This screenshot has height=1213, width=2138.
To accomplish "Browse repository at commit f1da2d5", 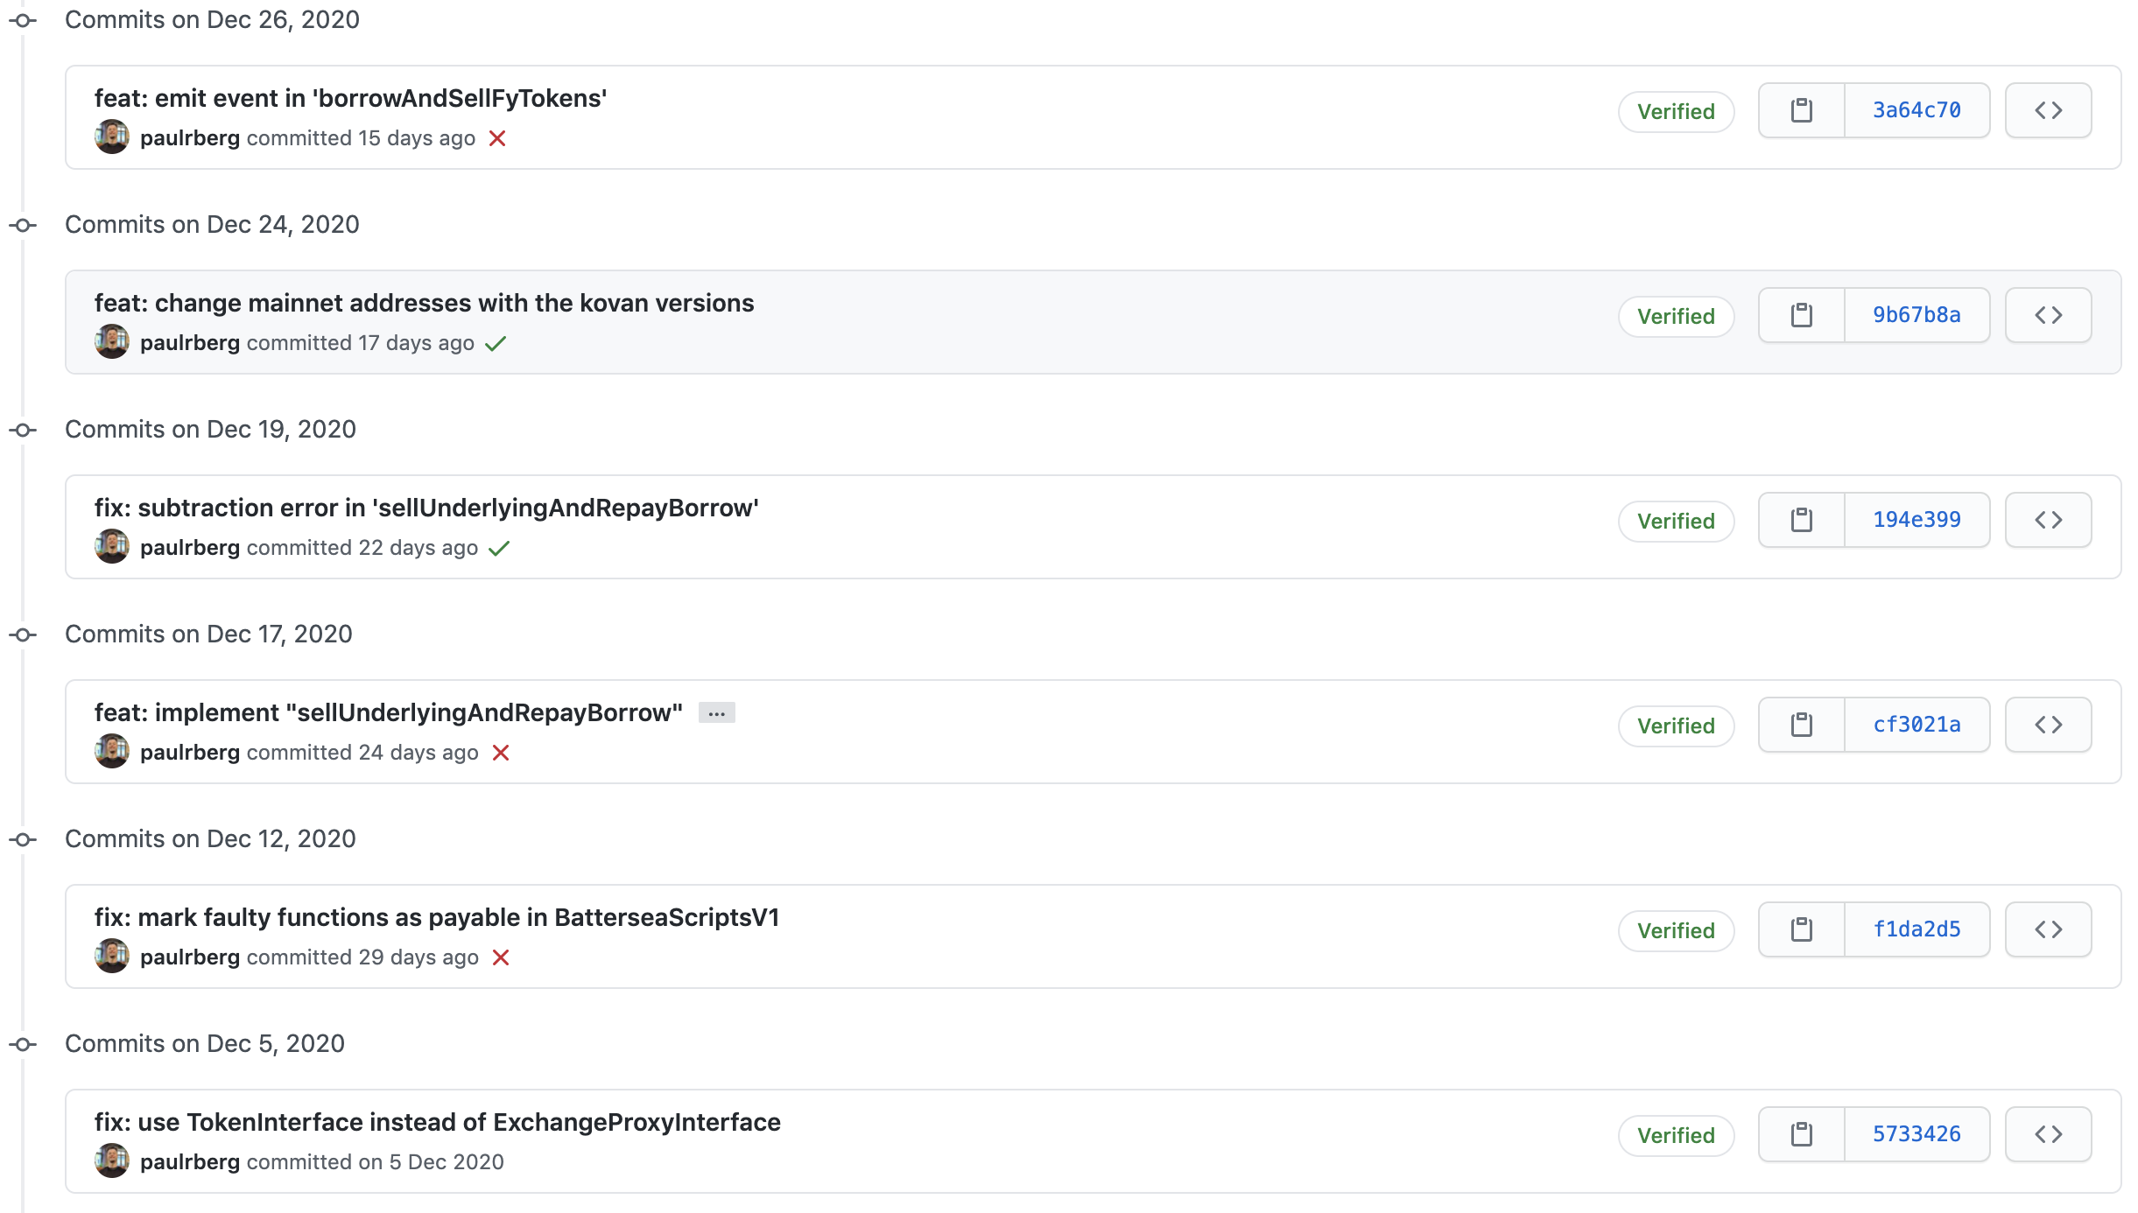I will [x=2048, y=929].
